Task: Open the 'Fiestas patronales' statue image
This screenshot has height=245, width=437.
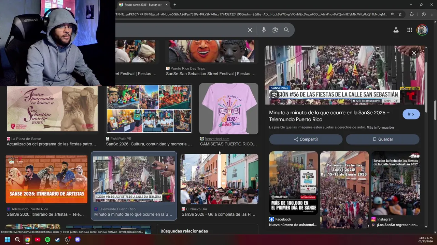Action: click(x=52, y=109)
